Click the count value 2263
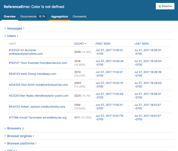 click(x=78, y=83)
